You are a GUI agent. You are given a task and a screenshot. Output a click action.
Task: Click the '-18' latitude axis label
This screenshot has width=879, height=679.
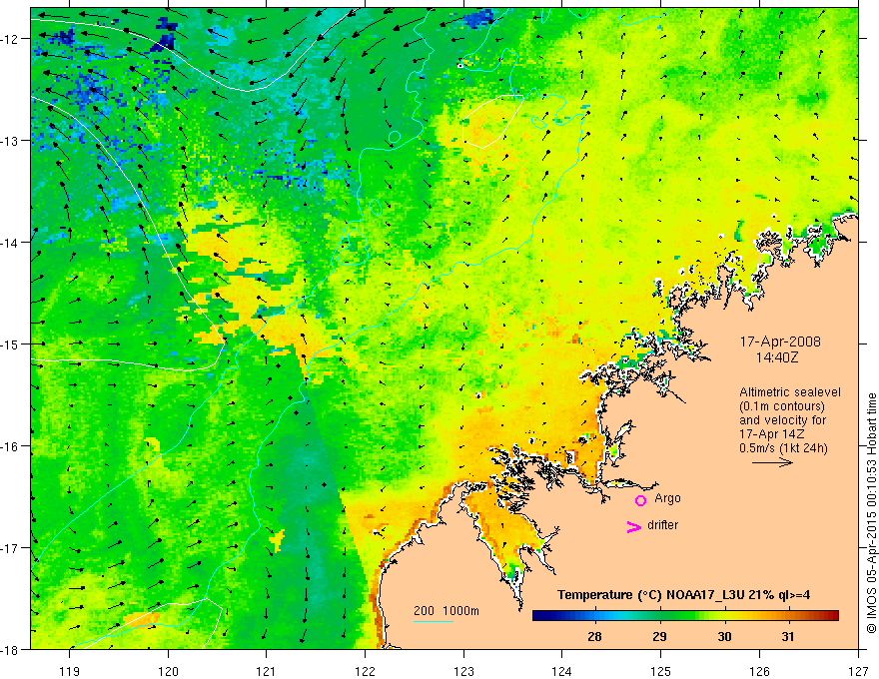(10, 649)
